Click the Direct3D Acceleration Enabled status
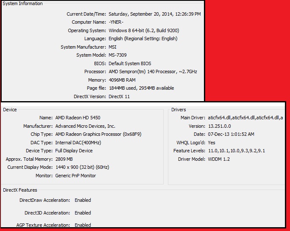Screen dimensions: 290x231 click(83, 213)
